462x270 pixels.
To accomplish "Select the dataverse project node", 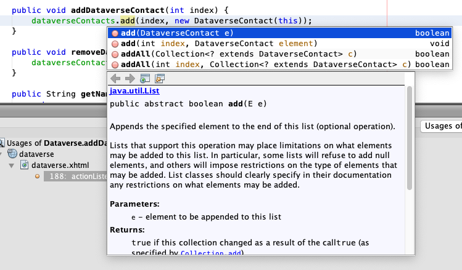I will pyautogui.click(x=36, y=154).
